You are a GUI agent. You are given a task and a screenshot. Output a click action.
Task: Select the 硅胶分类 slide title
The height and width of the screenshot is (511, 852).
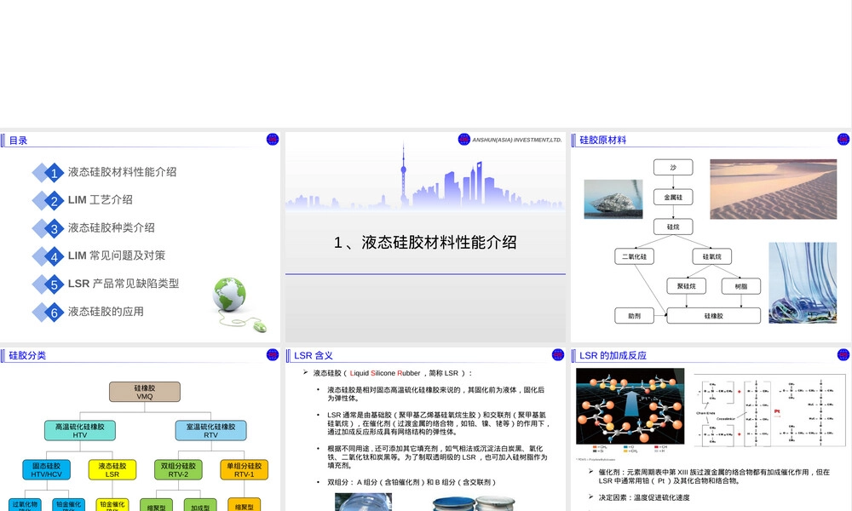pos(27,356)
